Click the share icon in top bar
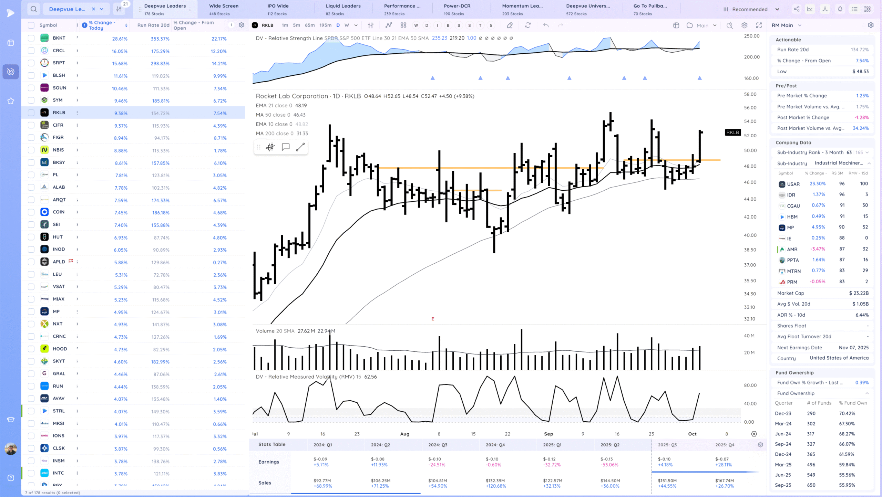Image resolution: width=882 pixels, height=497 pixels. (x=797, y=9)
